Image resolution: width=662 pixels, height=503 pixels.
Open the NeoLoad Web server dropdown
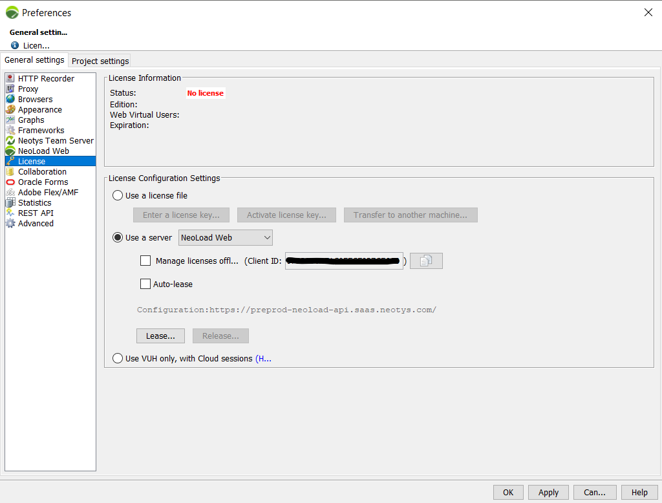tap(226, 237)
